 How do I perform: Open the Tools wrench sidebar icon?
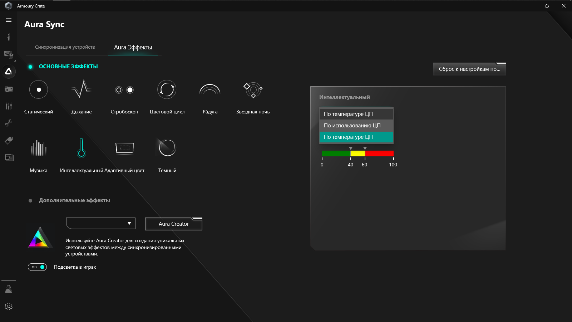click(9, 123)
